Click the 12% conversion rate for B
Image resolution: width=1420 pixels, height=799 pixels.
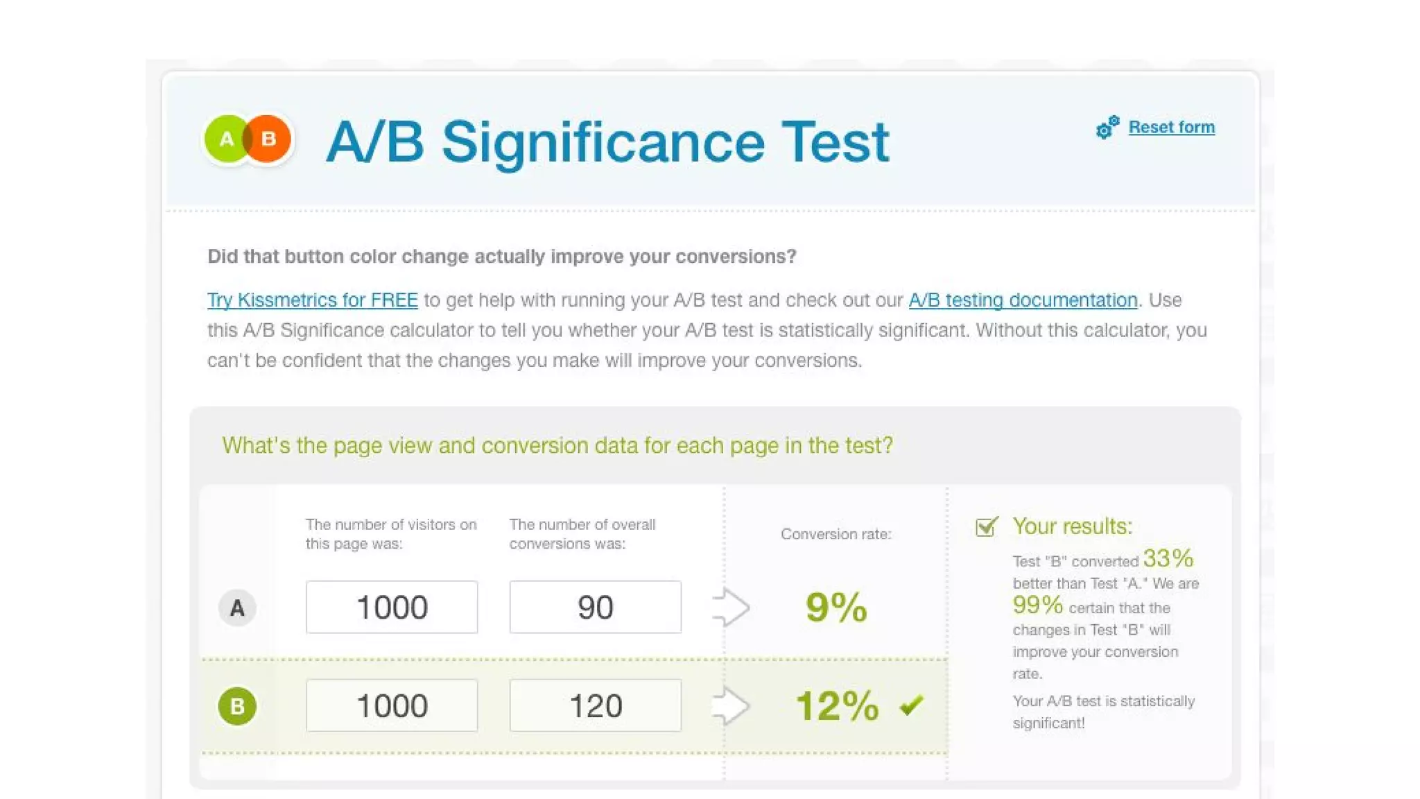click(x=837, y=706)
